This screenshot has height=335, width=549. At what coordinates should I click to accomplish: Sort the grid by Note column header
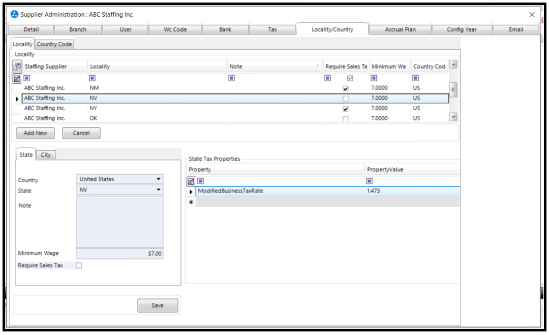[x=274, y=66]
